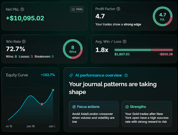The width and height of the screenshot is (178, 135).
Task: Click the Wins: 8 count
Action: [11, 57]
